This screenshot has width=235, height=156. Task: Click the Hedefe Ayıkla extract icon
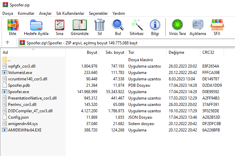[36, 25]
